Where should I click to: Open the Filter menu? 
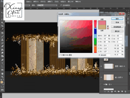pos(50,2)
